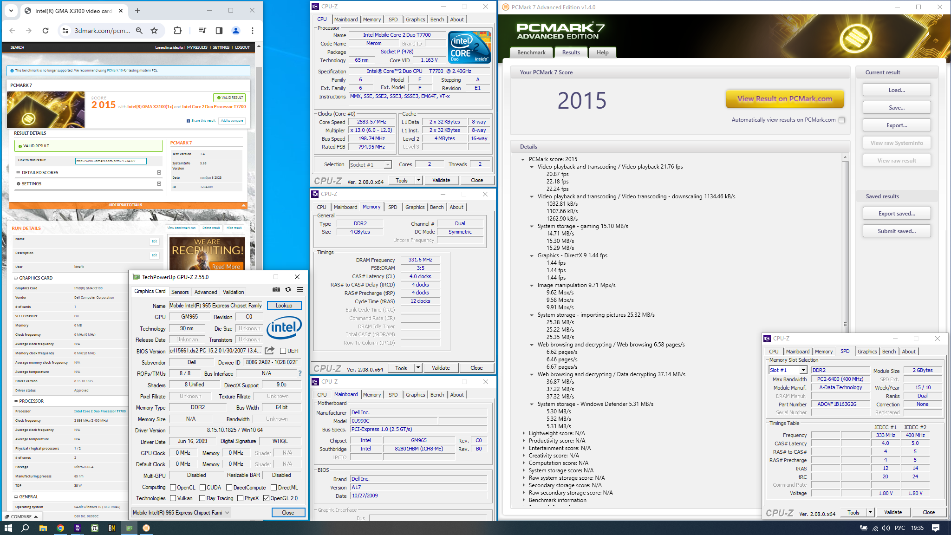This screenshot has width=951, height=535.
Task: Open the CPU-Z taskbar icon
Action: [x=78, y=528]
